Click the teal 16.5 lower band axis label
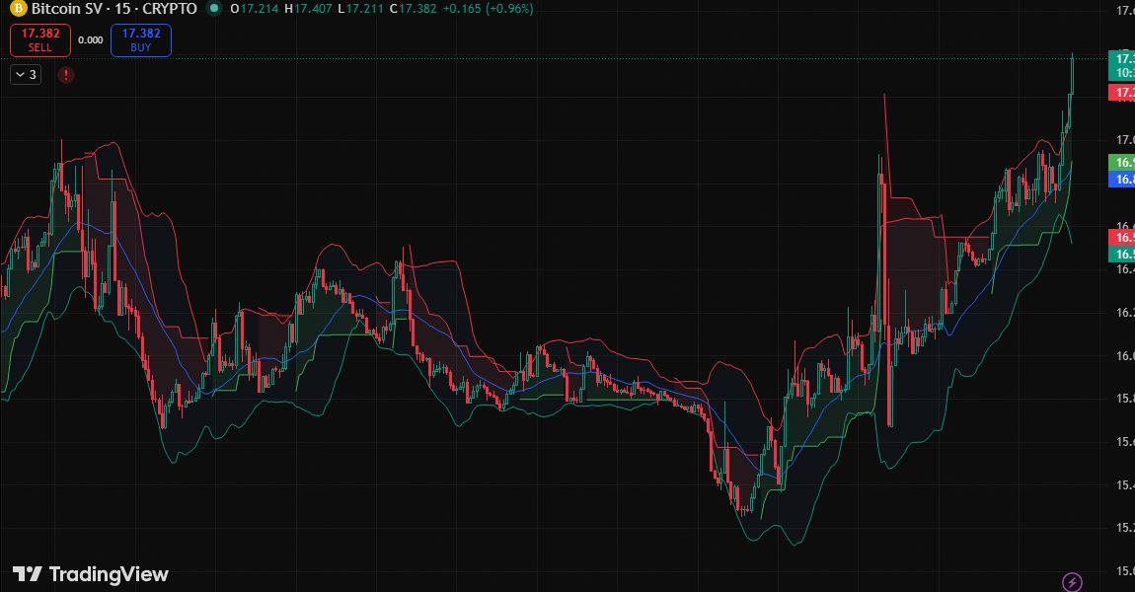 [x=1122, y=255]
